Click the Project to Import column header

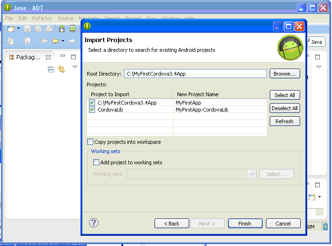[130, 94]
